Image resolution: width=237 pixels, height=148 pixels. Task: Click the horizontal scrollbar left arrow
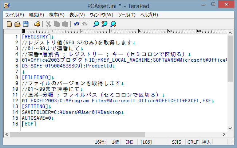tap(7, 134)
